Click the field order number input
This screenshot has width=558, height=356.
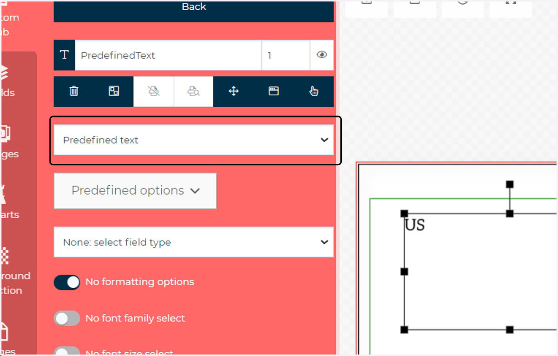(286, 55)
